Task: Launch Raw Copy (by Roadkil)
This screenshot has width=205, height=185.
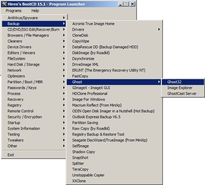Action: [114, 128]
